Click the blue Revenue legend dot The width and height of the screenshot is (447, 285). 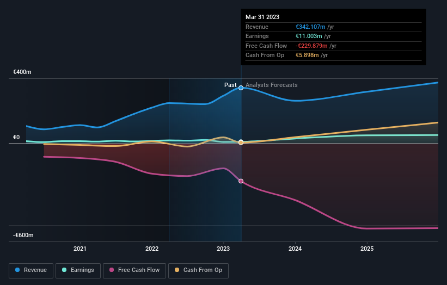click(x=17, y=270)
